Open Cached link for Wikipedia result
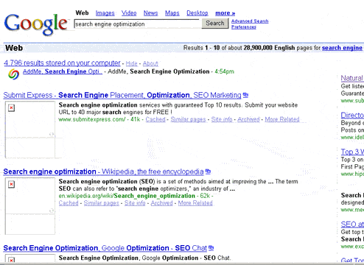 (x=69, y=203)
